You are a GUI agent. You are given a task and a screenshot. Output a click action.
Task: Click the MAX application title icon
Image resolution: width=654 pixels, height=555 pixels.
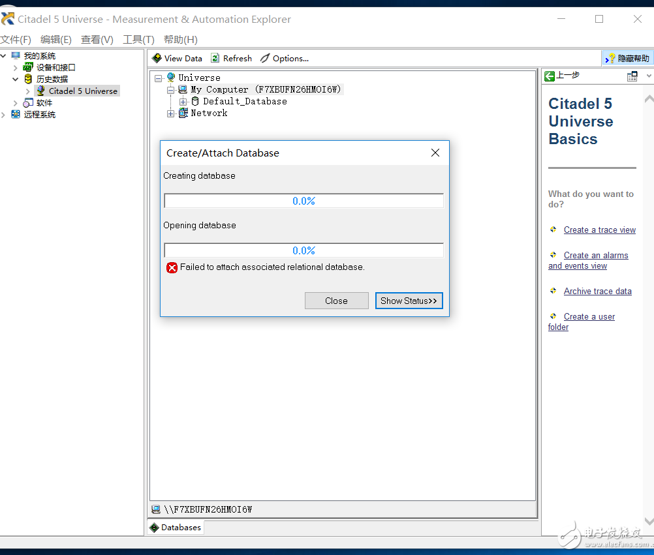[x=8, y=19]
